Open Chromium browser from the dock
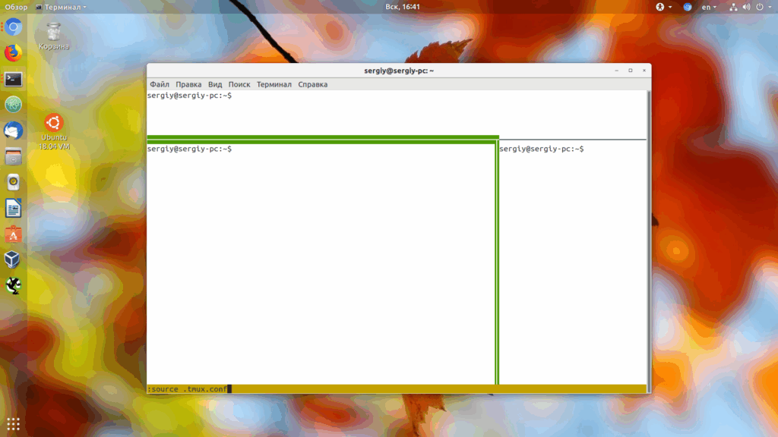The image size is (778, 437). 14,27
